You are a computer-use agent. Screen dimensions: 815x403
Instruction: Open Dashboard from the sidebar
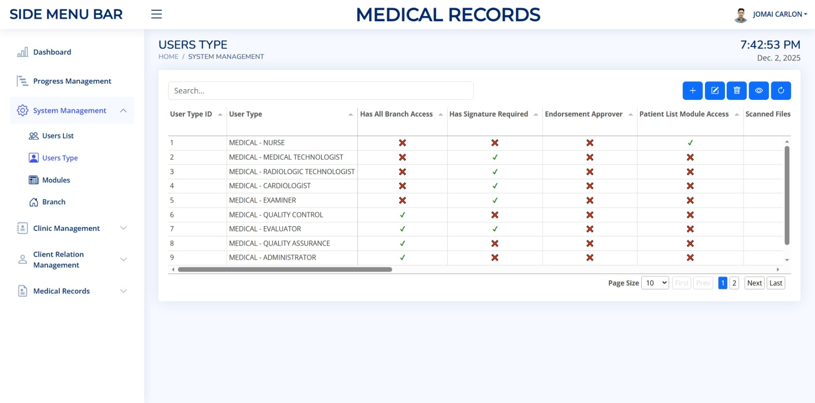pyautogui.click(x=52, y=52)
